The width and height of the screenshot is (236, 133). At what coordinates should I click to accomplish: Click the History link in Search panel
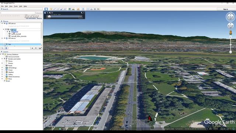coord(39,18)
